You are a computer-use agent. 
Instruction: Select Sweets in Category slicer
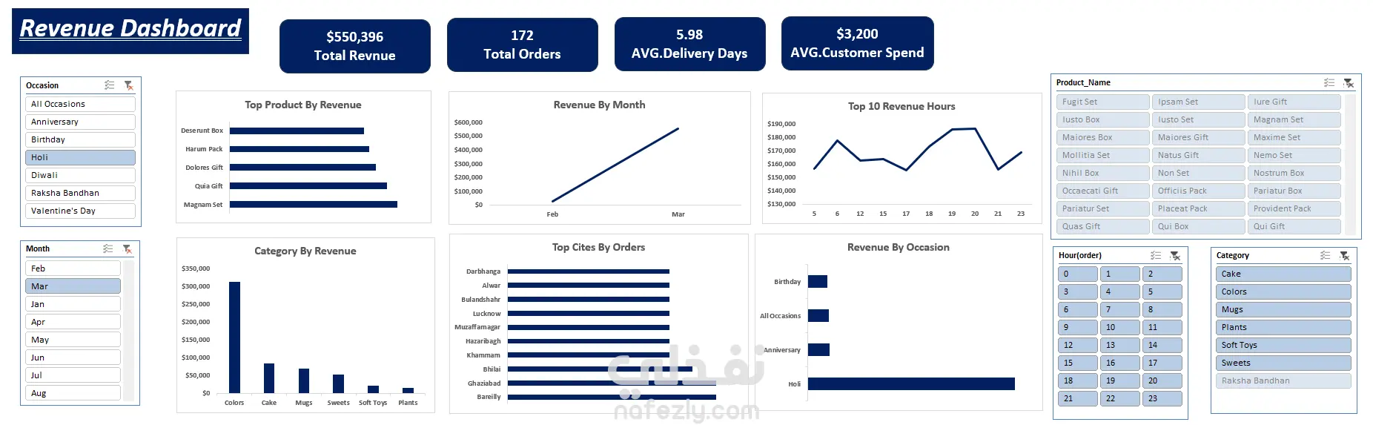coord(1283,363)
